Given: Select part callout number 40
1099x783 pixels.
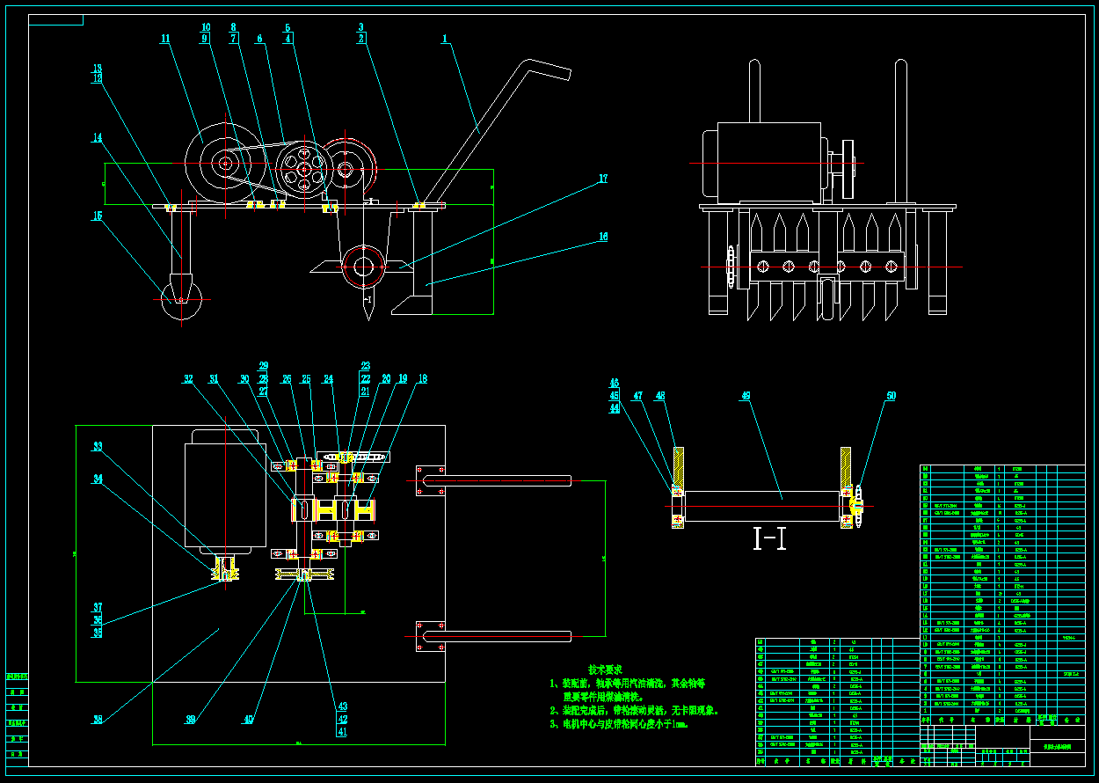Looking at the screenshot, I should pyautogui.click(x=249, y=719).
